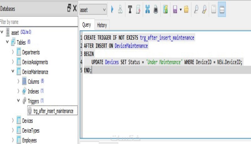Click DeviceMaintenance in editor line 2
This screenshot has width=251, height=144.
tap(131, 46)
